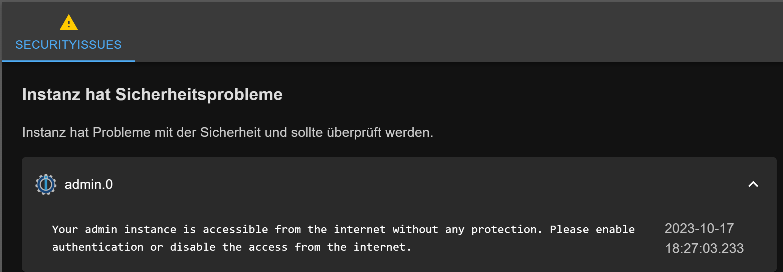
Task: Switch to the SECURITYISSUES tab
Action: point(68,45)
